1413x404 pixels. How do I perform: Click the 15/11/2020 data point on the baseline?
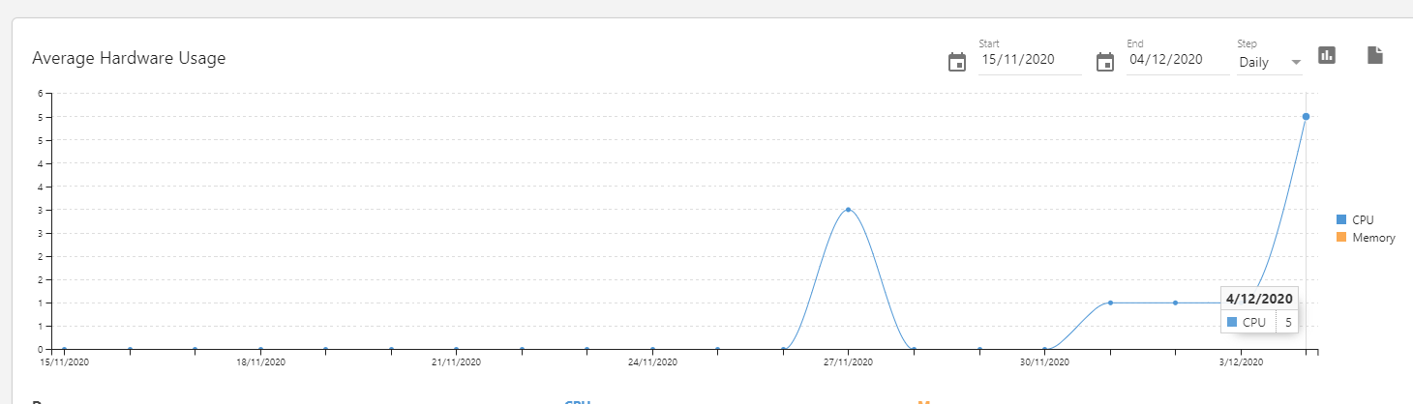point(64,349)
